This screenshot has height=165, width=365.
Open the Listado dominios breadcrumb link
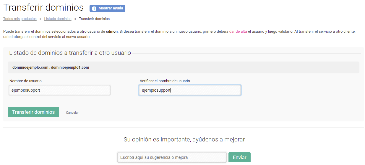58,19
